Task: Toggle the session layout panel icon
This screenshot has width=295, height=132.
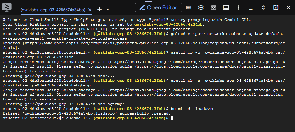Action: click(x=226, y=7)
